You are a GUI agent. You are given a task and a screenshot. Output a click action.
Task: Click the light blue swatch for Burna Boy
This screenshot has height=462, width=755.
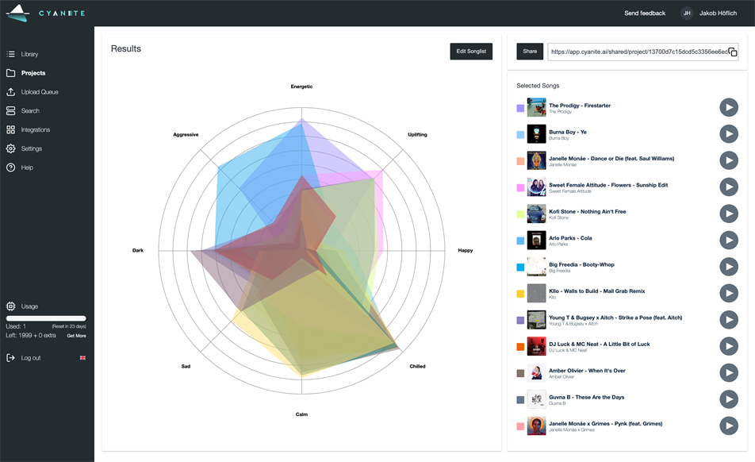coord(520,135)
